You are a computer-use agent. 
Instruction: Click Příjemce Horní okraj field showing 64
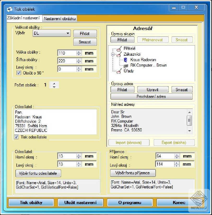coord(165,156)
